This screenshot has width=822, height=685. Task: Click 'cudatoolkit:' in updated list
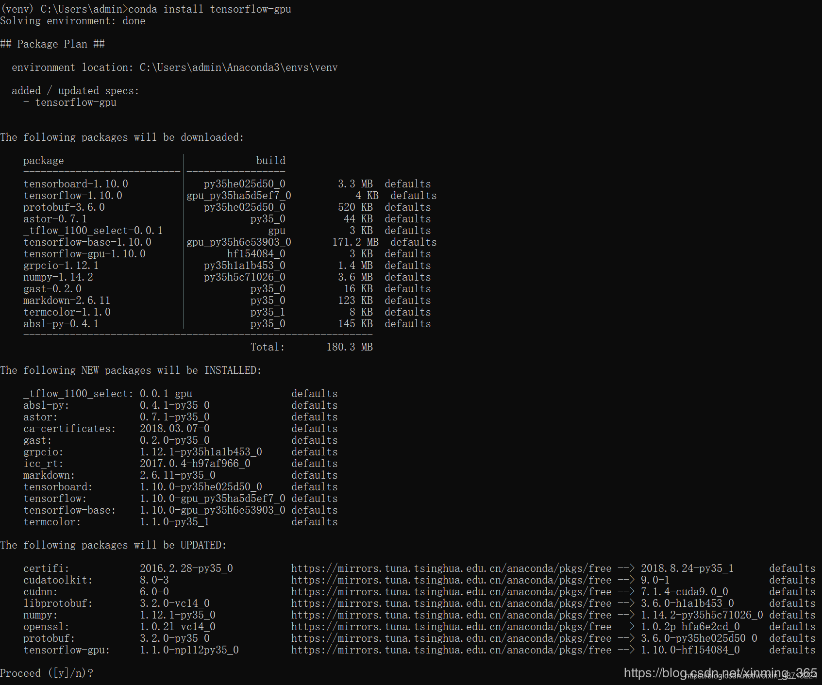coord(58,580)
